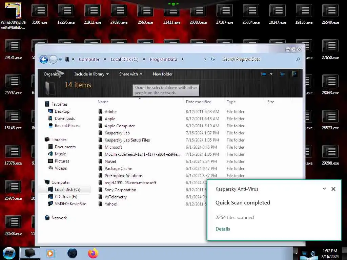Open Details link in Kaspersky notification
This screenshot has height=260, width=347.
(x=223, y=229)
